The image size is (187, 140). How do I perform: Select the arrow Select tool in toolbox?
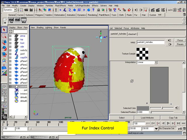[x=4, y=30]
